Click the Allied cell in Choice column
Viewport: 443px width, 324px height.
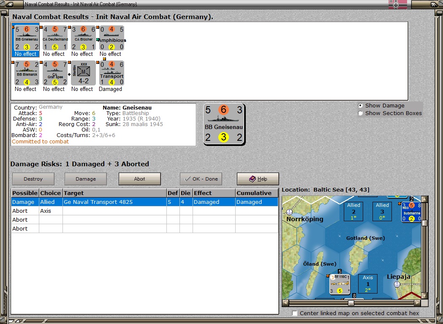point(51,202)
